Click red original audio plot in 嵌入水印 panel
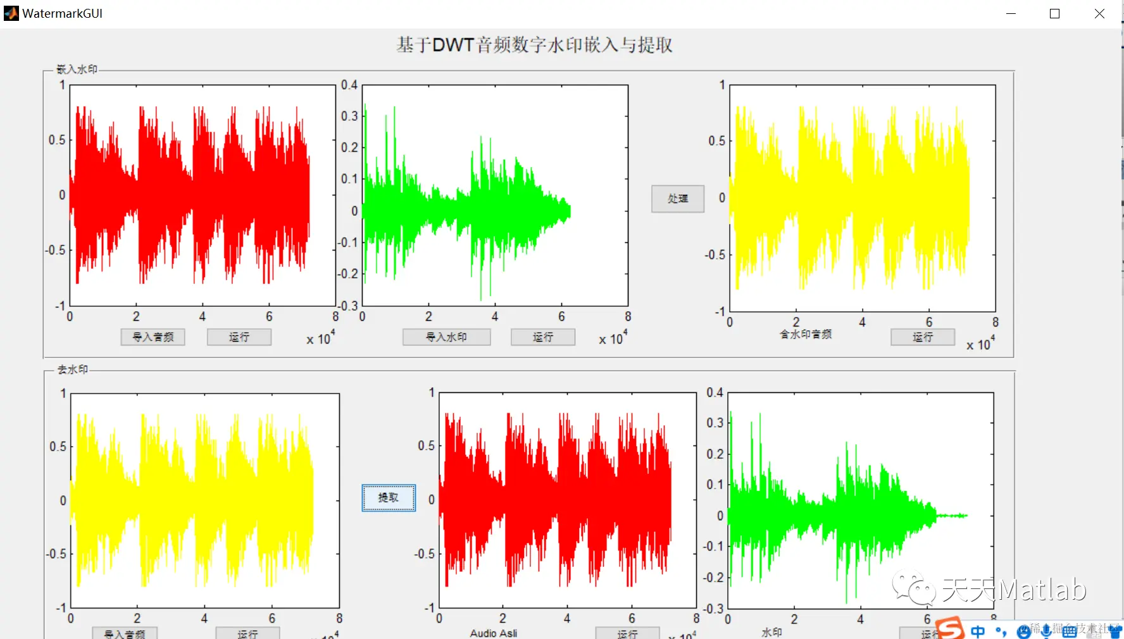The height and width of the screenshot is (639, 1124). tap(203, 195)
